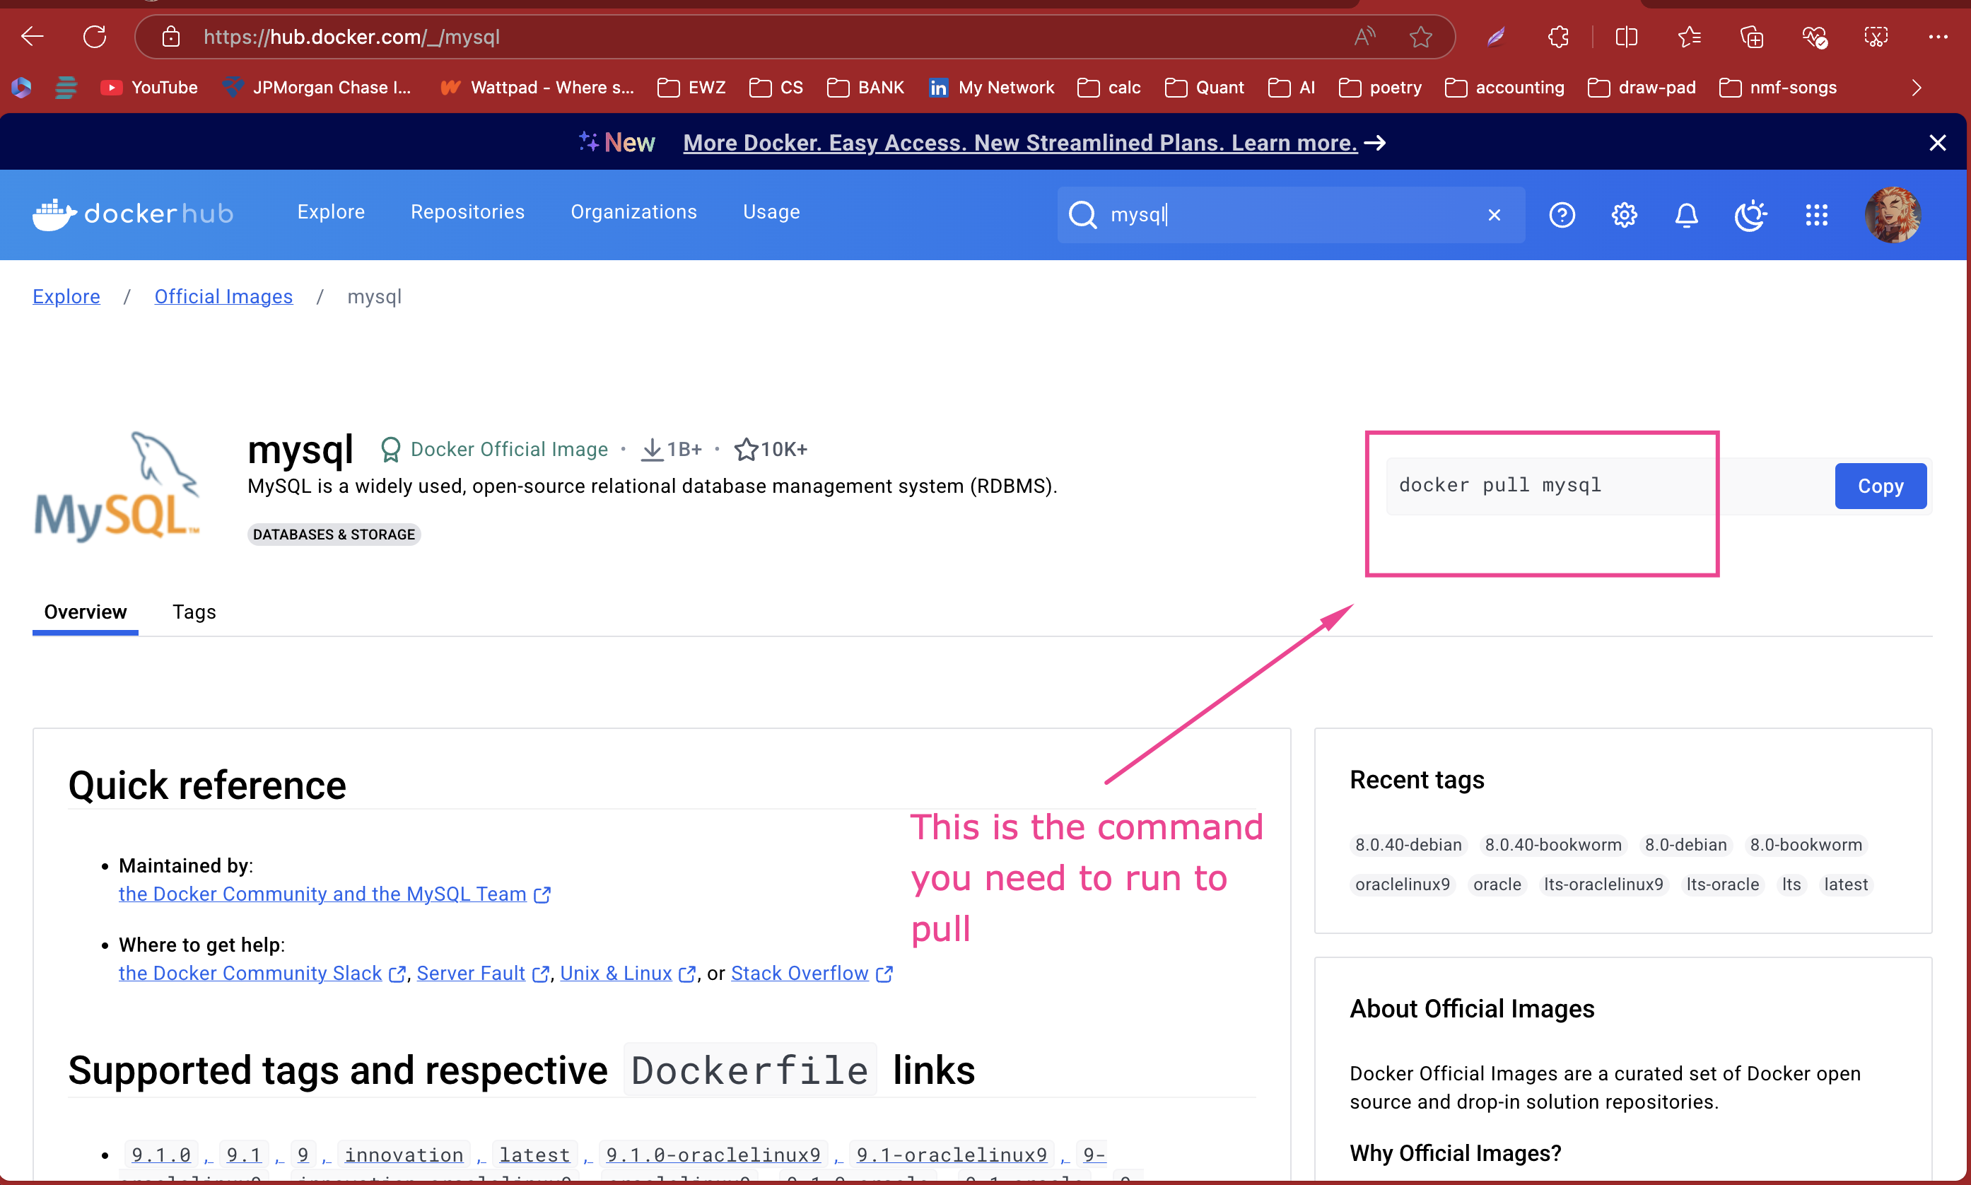1971x1185 pixels.
Task: Expand the CS bookmarks folder
Action: tap(776, 87)
